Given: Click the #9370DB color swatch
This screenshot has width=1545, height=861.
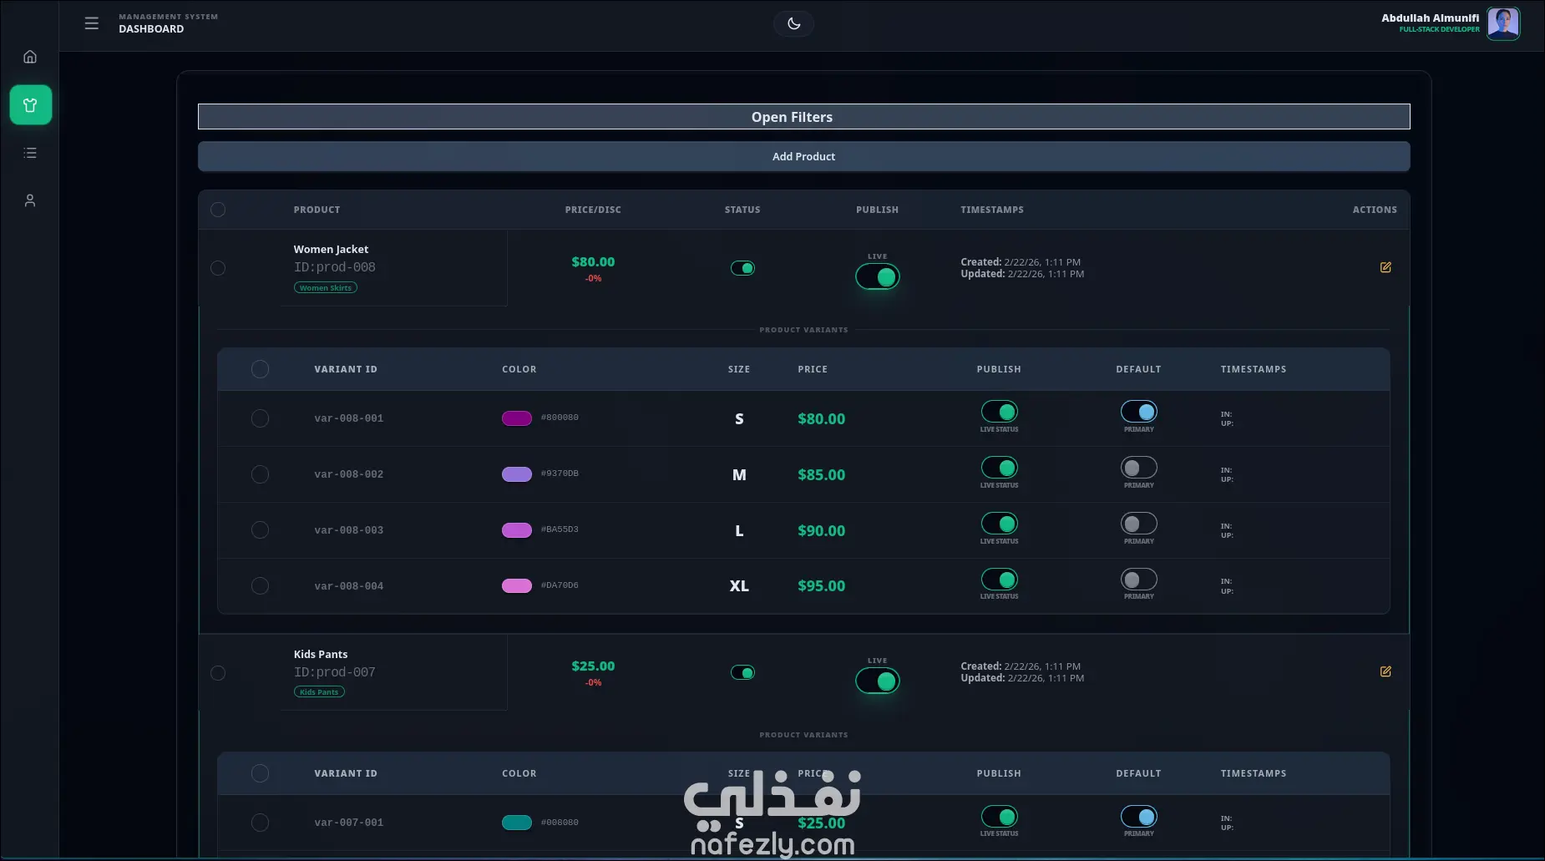Looking at the screenshot, I should [x=517, y=474].
